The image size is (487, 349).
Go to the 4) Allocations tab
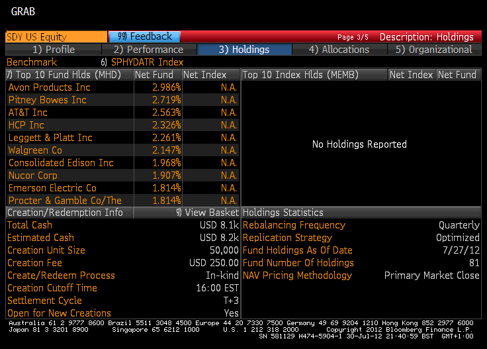[339, 50]
